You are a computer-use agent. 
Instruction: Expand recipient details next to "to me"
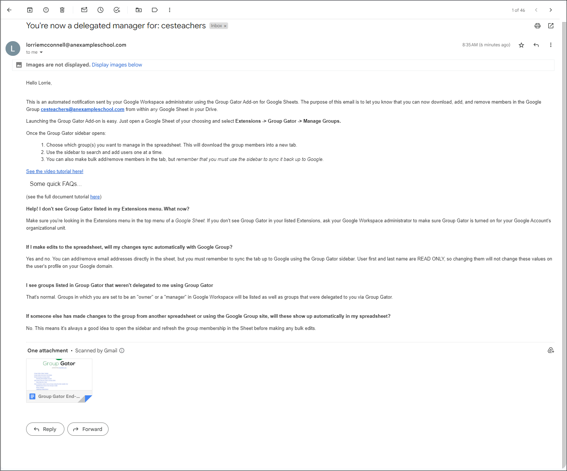tap(41, 53)
